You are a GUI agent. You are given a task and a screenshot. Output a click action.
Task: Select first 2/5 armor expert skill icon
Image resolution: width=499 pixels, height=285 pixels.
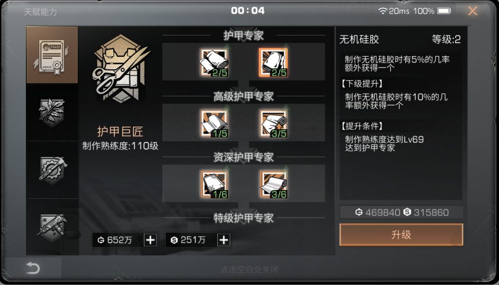[x=214, y=63]
